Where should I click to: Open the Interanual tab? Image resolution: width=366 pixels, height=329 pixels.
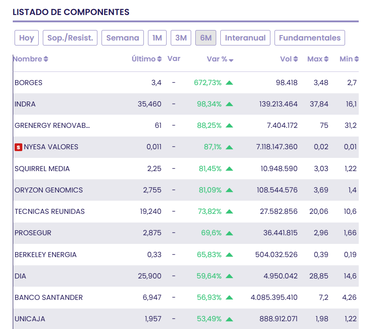[x=245, y=38]
